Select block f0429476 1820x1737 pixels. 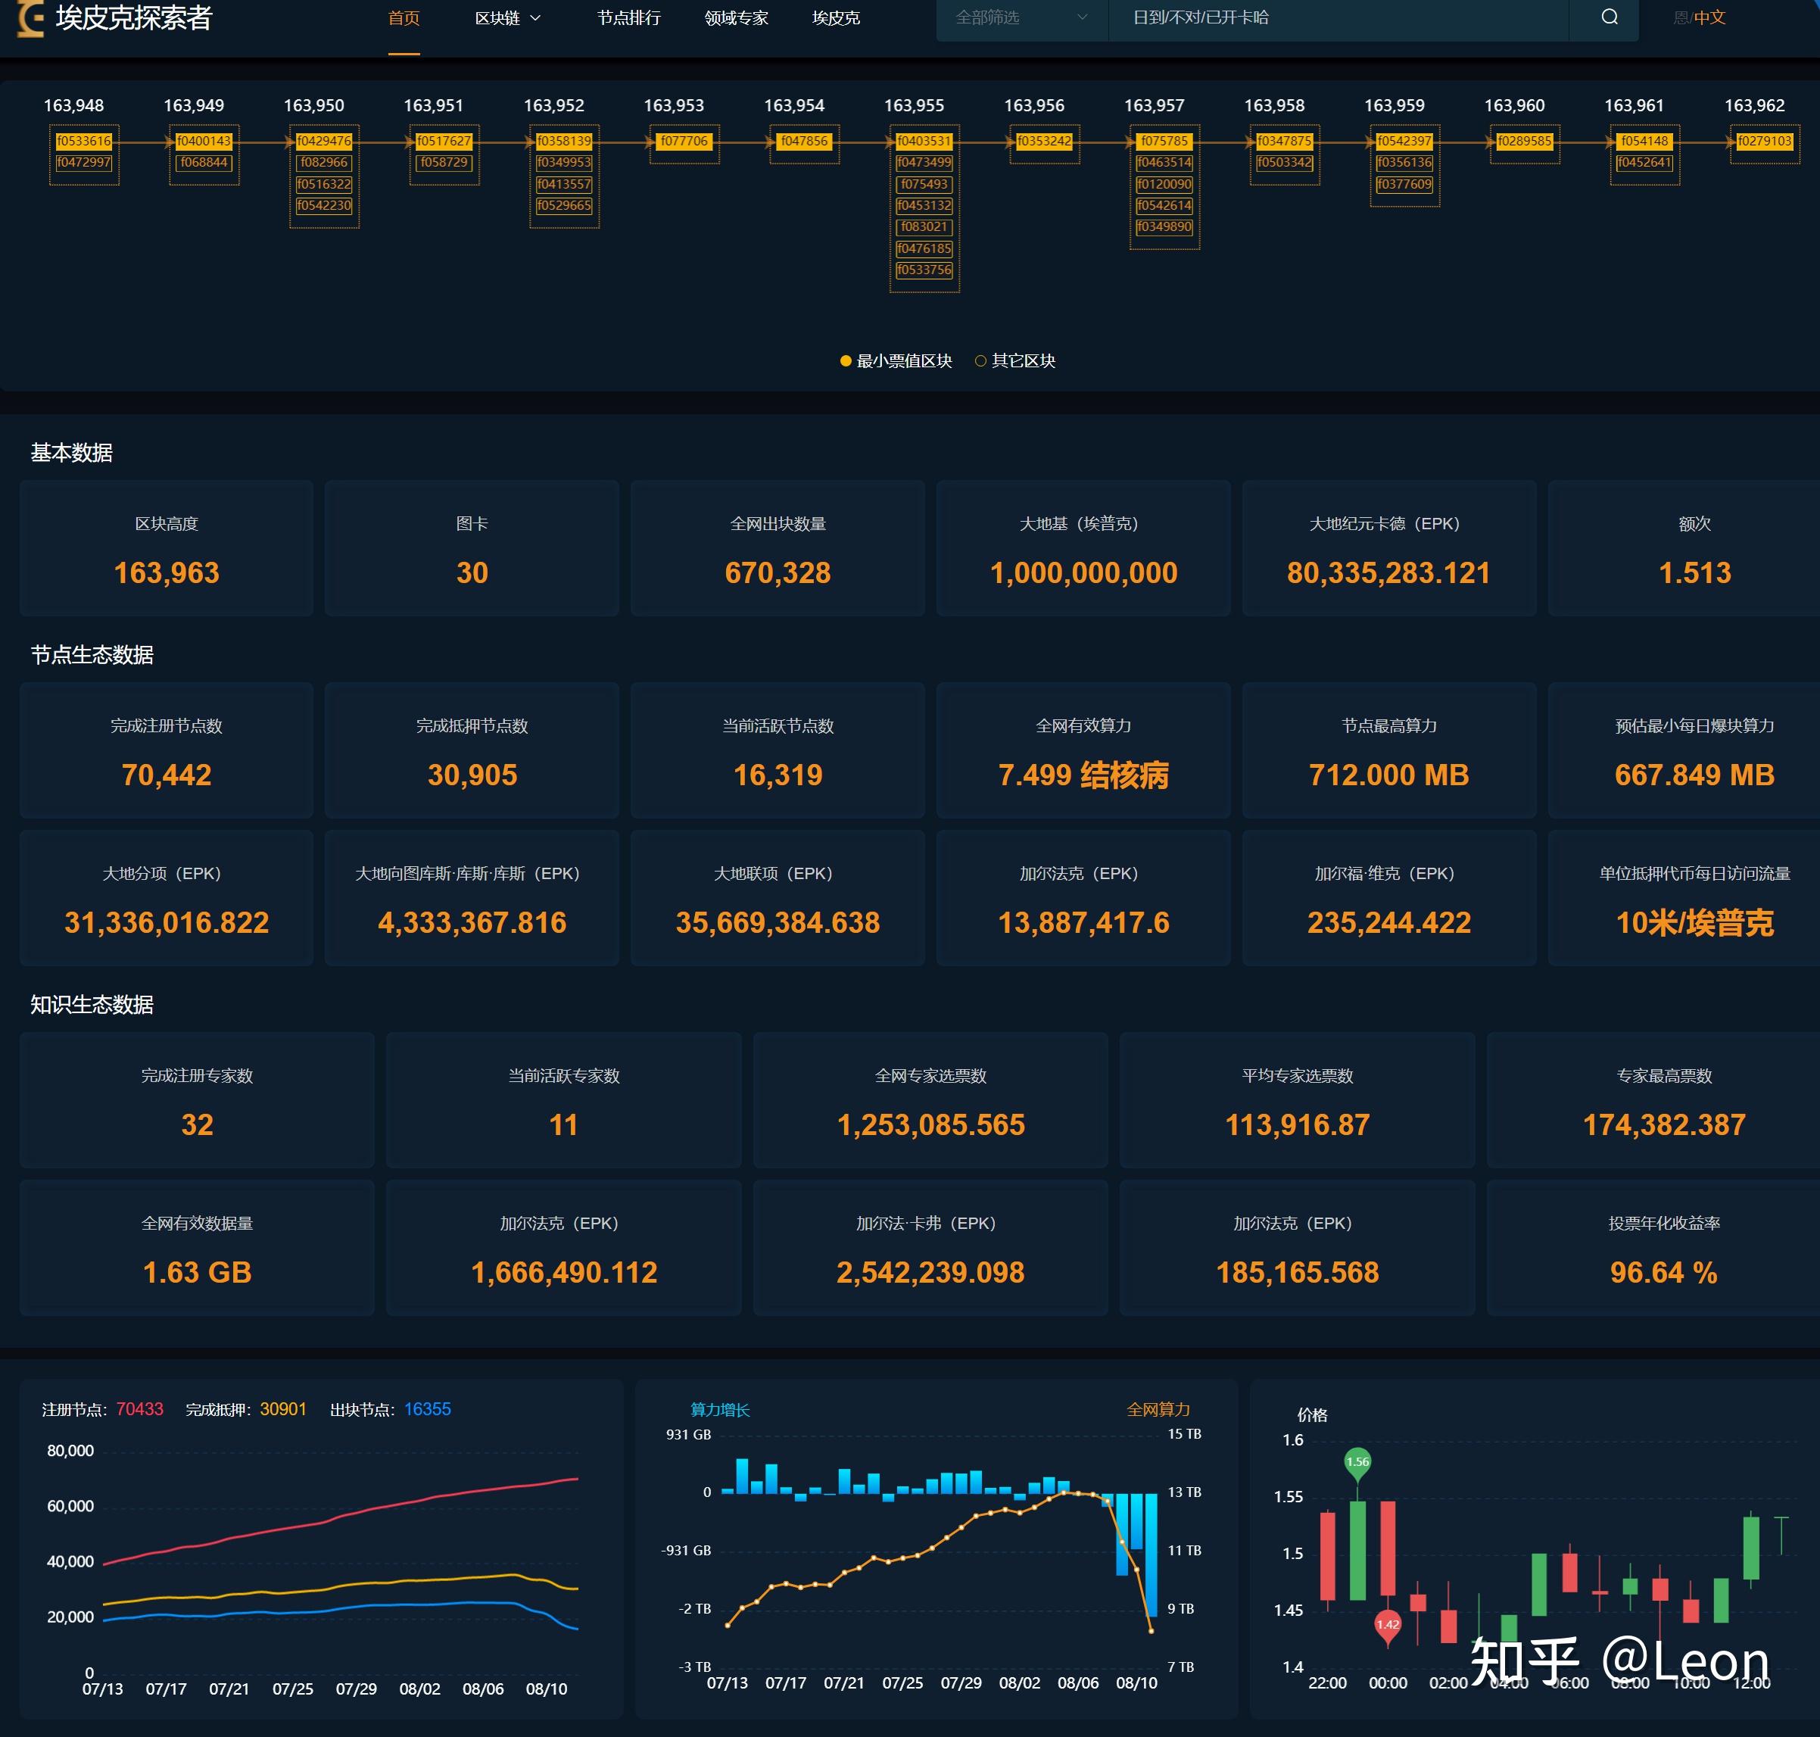pos(324,141)
